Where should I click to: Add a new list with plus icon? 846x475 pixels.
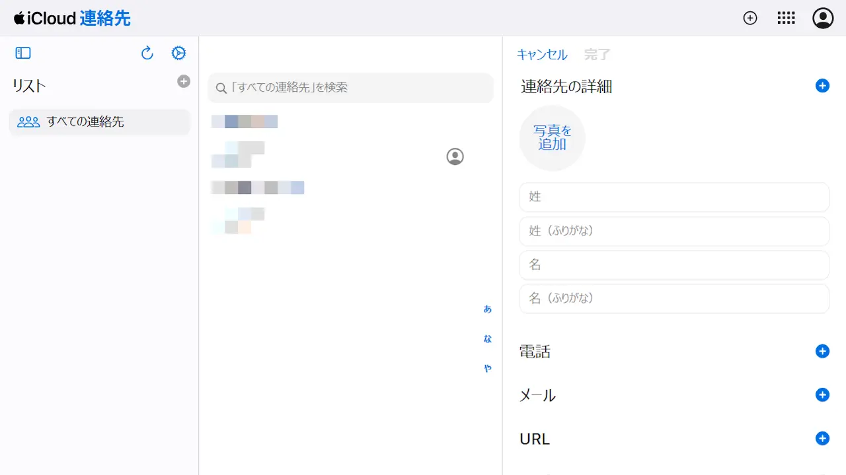184,81
